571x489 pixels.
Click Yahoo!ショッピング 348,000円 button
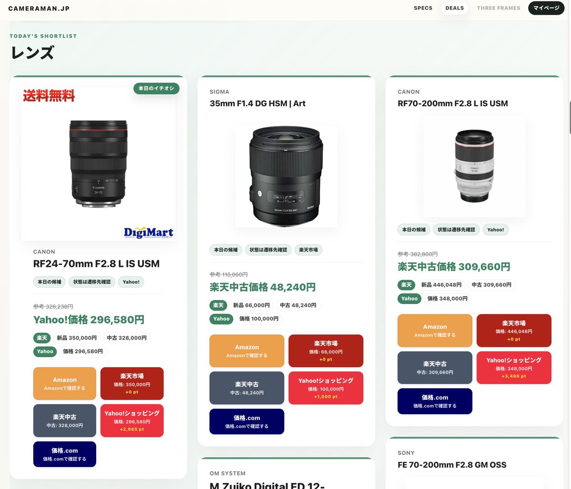point(514,368)
